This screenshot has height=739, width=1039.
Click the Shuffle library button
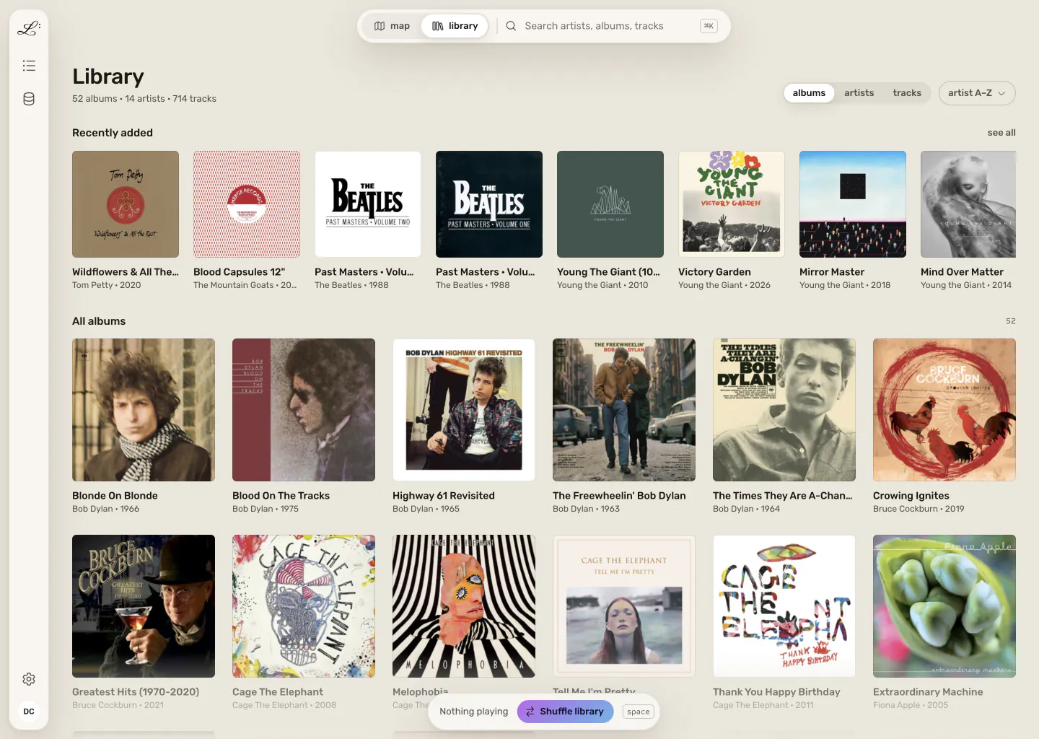point(565,712)
